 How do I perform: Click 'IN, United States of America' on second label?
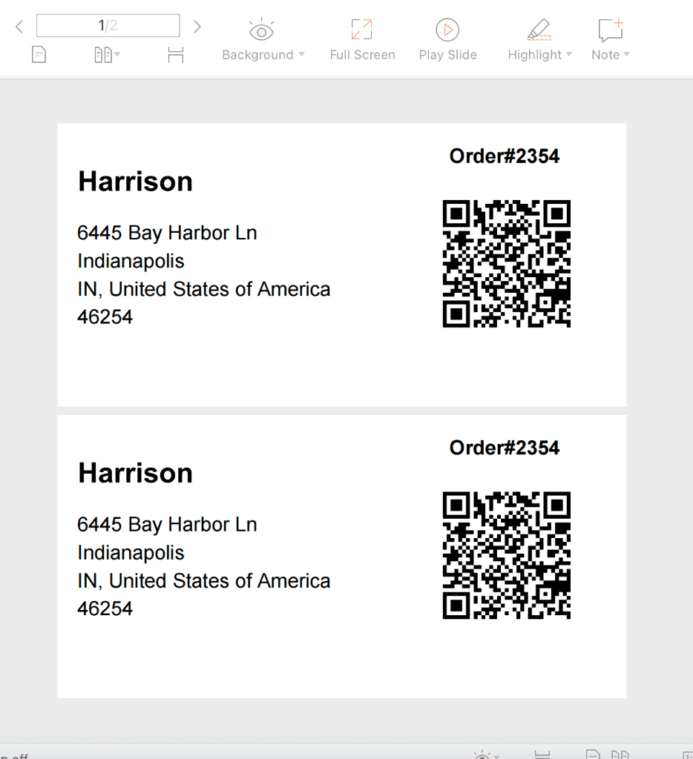(203, 581)
